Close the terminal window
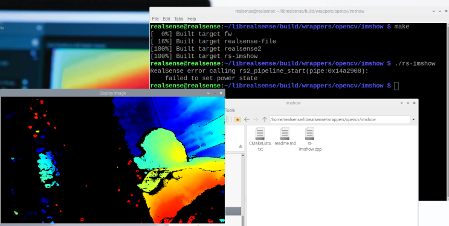 click(x=446, y=11)
